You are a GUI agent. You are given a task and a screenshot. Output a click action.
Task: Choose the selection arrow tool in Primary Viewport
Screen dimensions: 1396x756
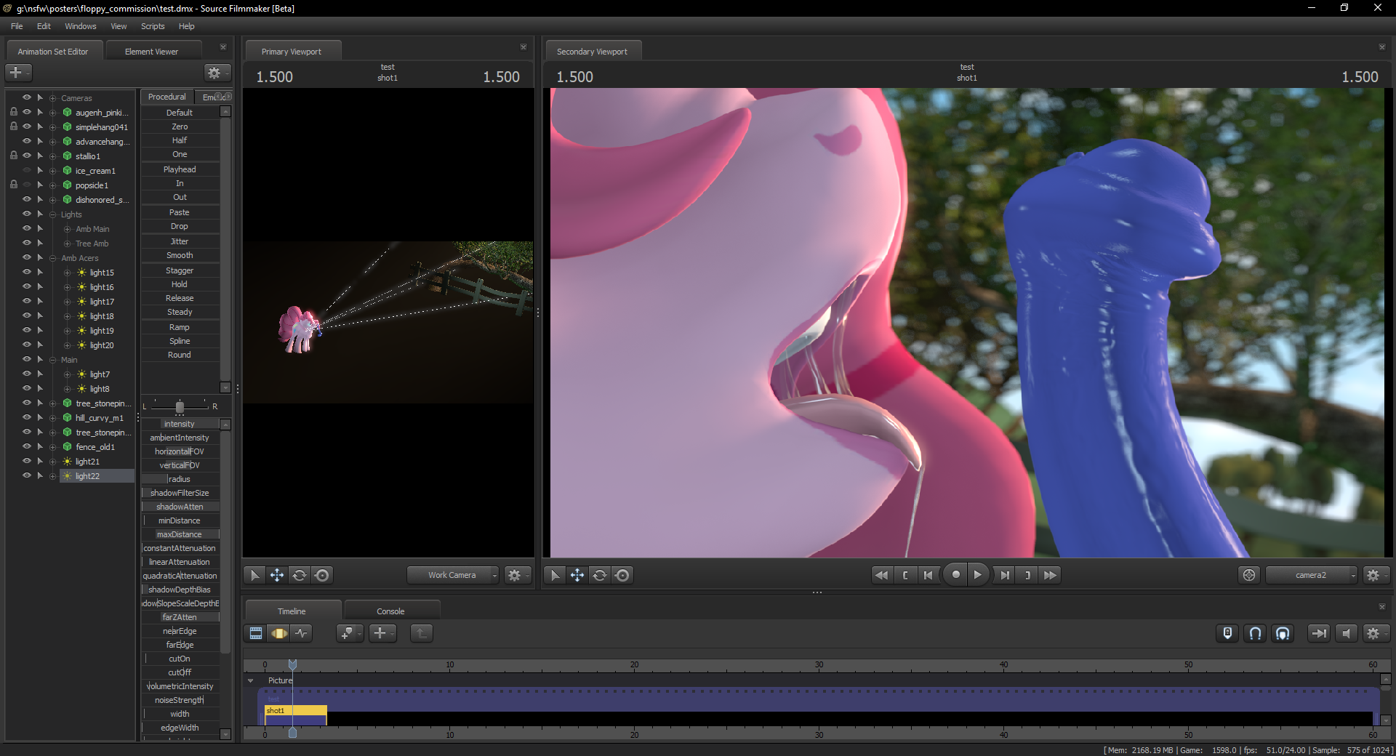tap(254, 575)
